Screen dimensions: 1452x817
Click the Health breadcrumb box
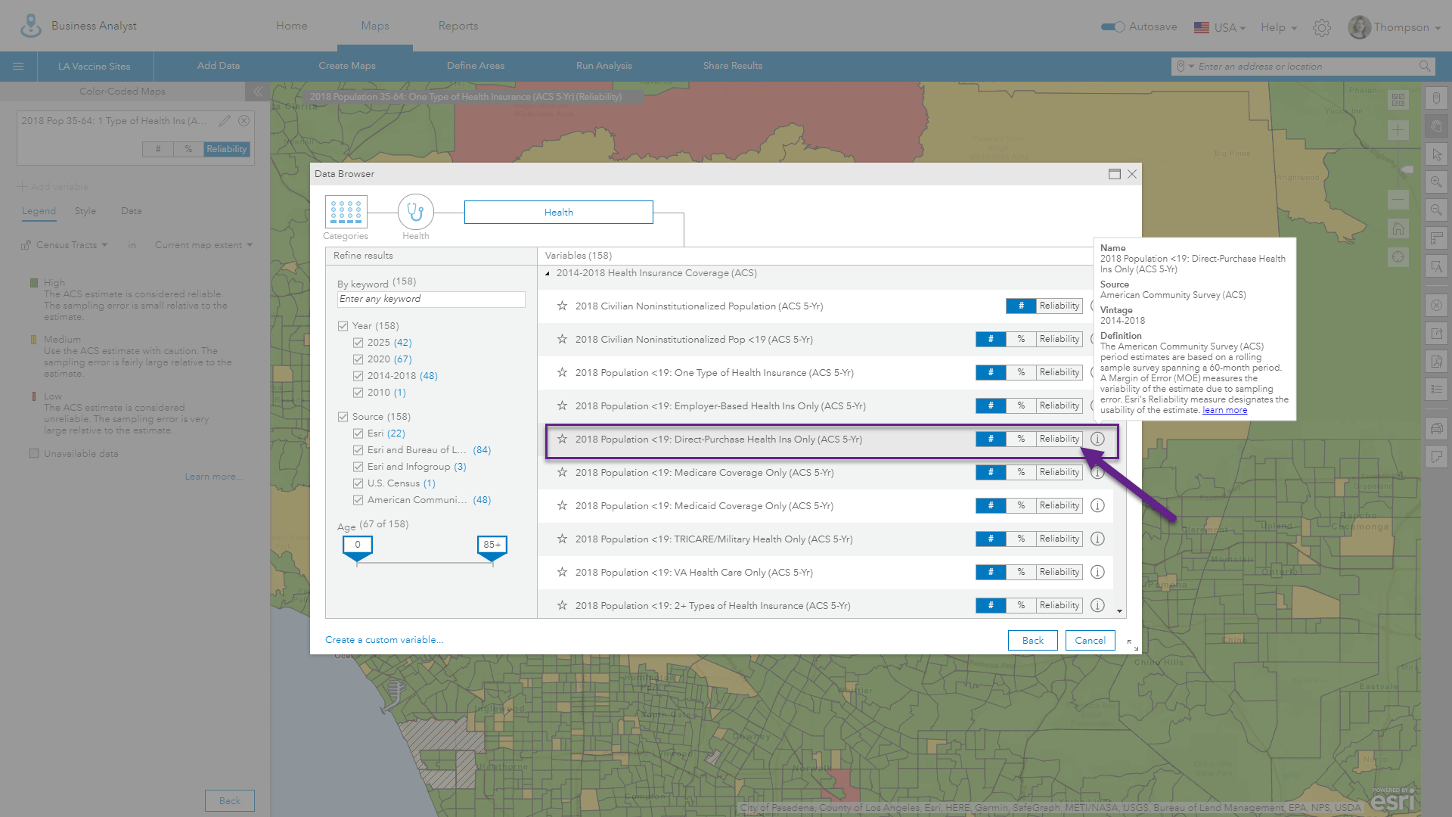click(x=559, y=213)
